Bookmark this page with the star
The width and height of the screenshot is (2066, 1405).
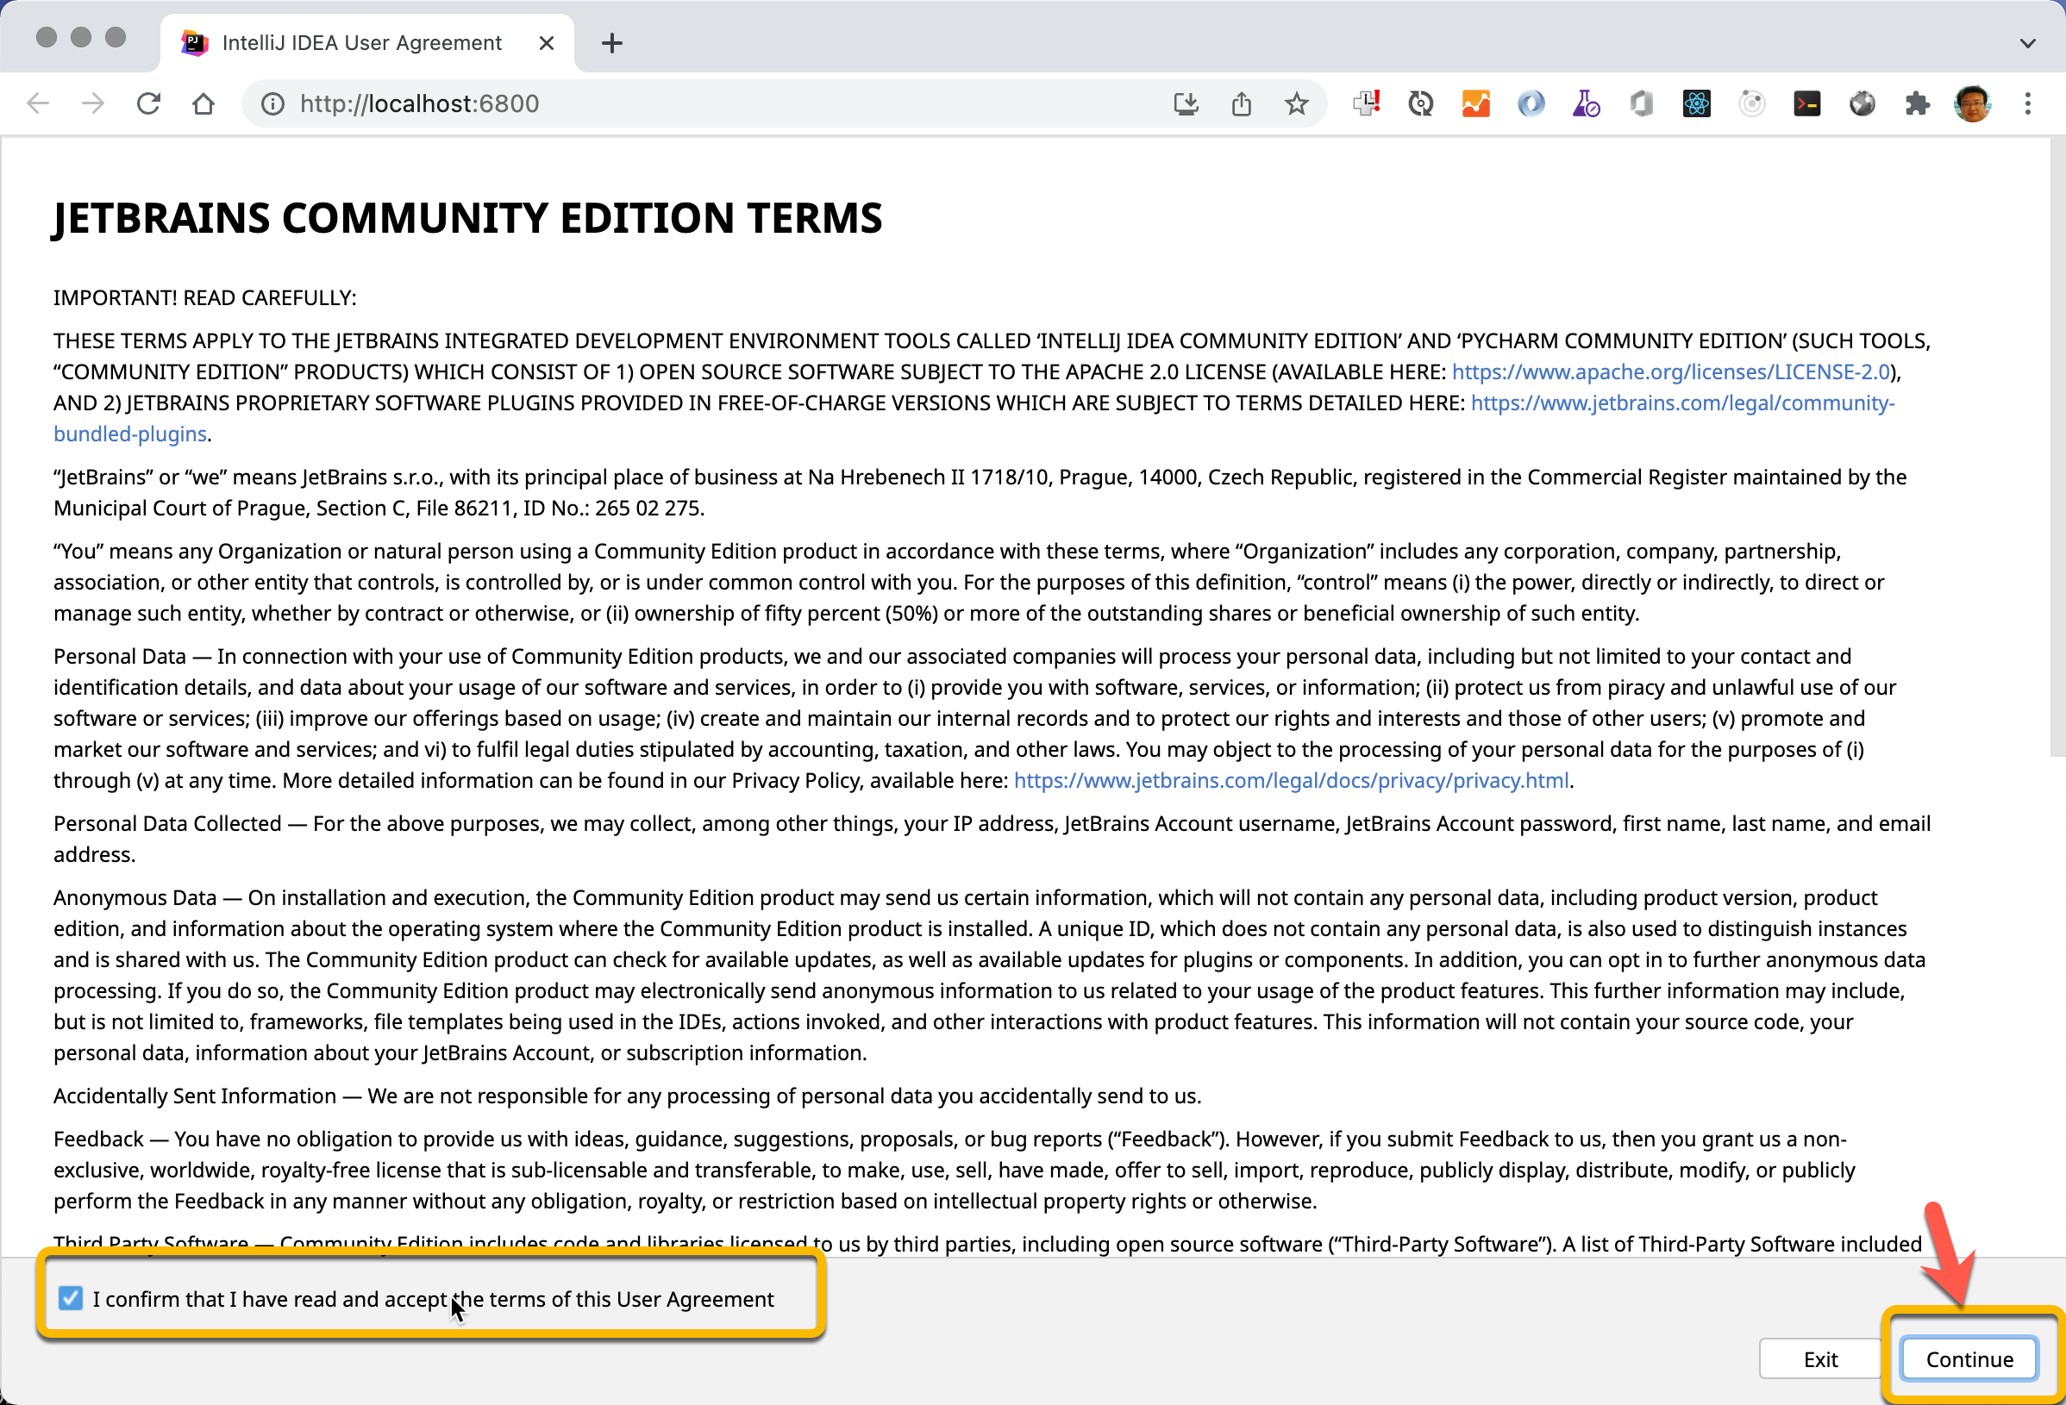(x=1297, y=104)
